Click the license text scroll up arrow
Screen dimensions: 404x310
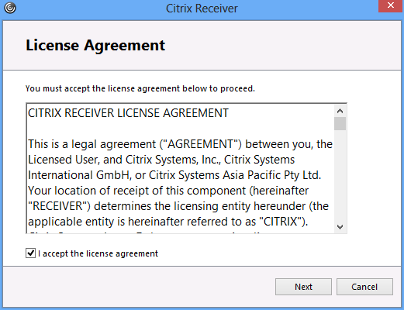click(x=340, y=112)
